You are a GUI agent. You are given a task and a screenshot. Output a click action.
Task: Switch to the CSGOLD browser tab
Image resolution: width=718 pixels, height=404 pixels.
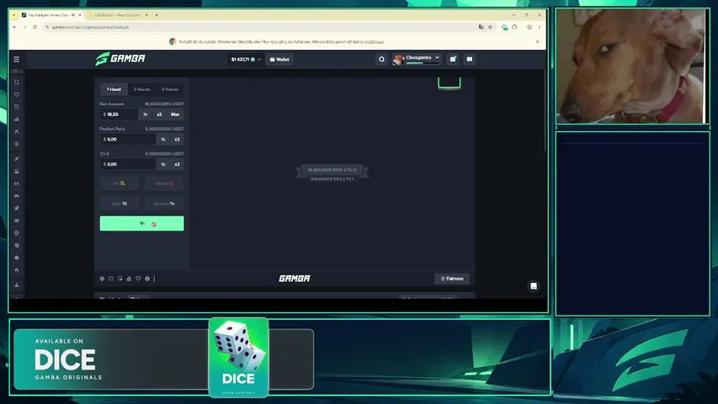[117, 14]
